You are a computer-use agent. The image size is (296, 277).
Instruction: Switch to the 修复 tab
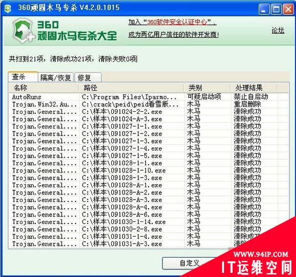click(x=88, y=78)
